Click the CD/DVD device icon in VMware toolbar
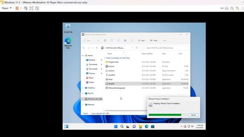This screenshot has height=137, width=244. (232, 8)
